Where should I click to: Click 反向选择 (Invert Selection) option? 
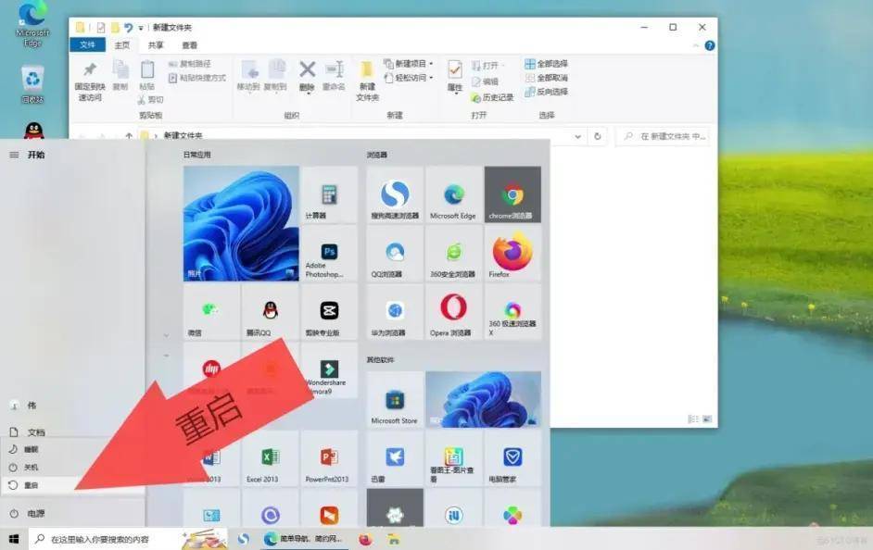pos(546,91)
